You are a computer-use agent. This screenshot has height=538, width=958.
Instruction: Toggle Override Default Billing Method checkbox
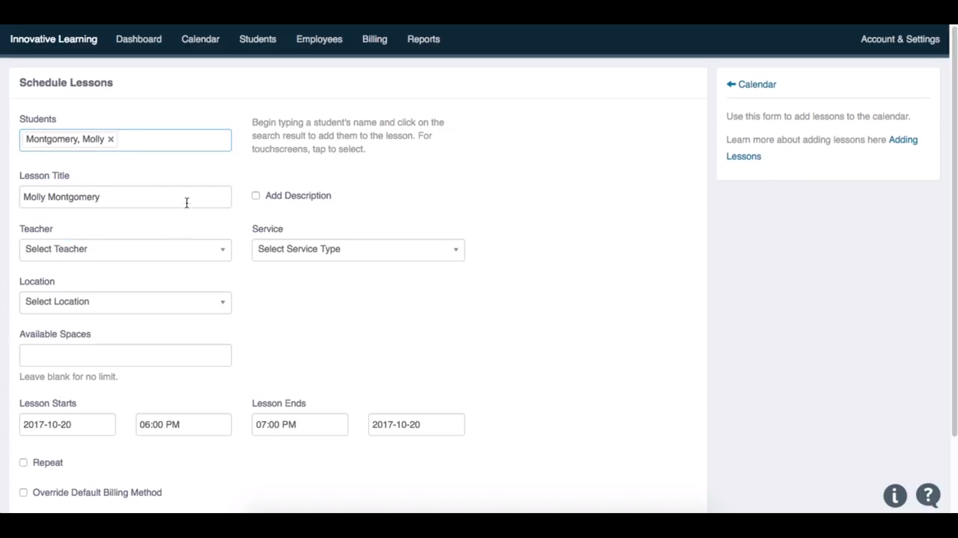tap(23, 493)
